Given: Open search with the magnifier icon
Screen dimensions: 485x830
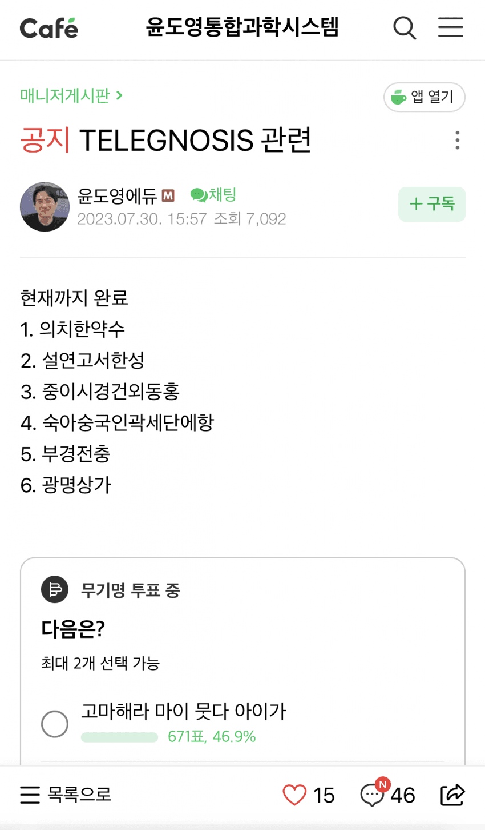Looking at the screenshot, I should (x=405, y=27).
